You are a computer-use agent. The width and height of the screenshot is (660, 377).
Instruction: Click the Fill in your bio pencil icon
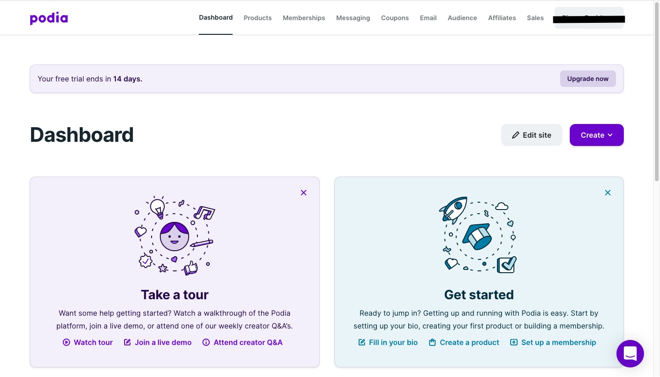point(361,342)
